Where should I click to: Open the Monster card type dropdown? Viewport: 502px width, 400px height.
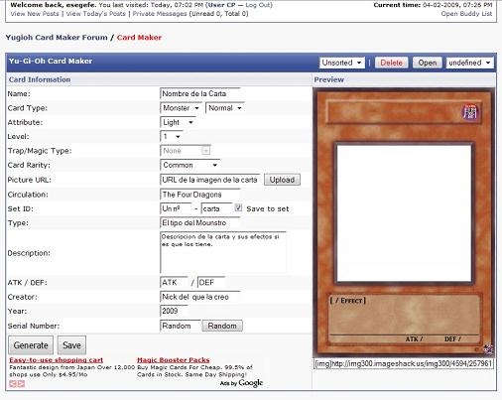click(x=181, y=108)
